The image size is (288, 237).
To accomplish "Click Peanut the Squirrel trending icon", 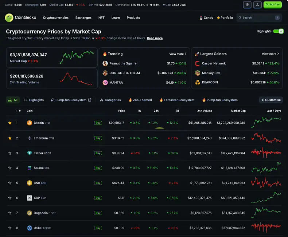I will point(105,63).
